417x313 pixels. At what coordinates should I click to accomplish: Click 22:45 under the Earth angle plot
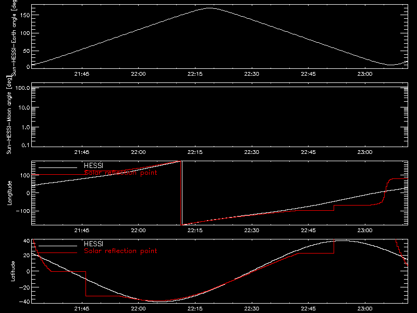point(308,74)
